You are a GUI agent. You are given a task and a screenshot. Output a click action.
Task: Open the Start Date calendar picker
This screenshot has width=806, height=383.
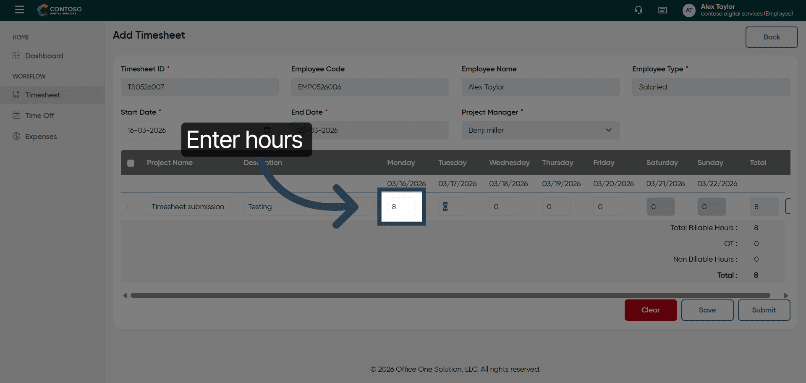click(267, 130)
